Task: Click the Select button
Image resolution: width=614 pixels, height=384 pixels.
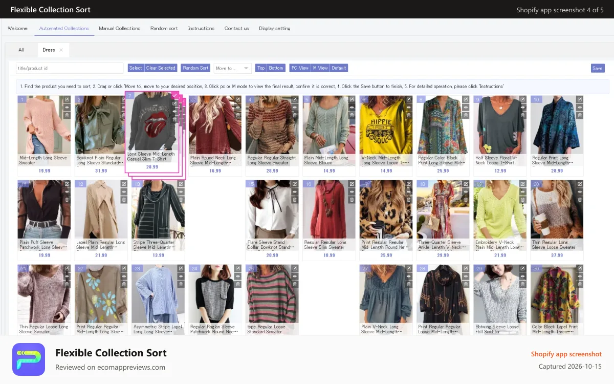Action: (136, 68)
